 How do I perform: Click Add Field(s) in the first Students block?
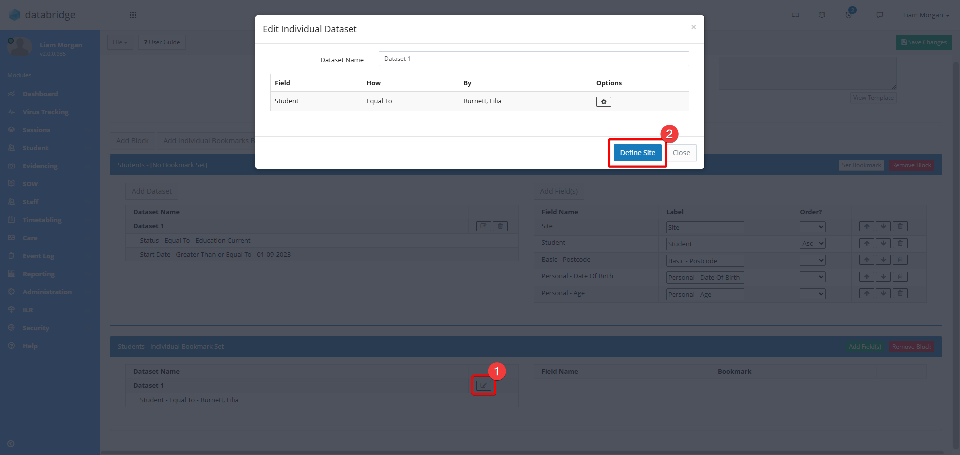[x=559, y=191]
